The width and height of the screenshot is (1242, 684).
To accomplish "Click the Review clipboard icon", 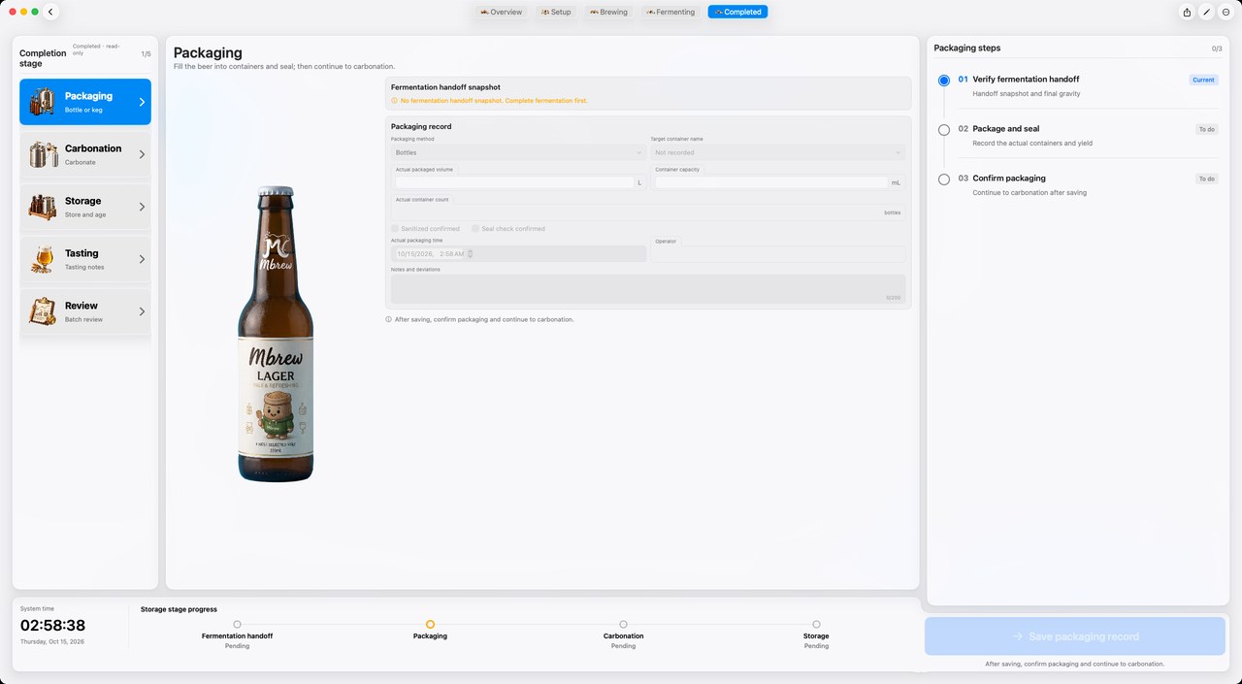I will coord(42,311).
